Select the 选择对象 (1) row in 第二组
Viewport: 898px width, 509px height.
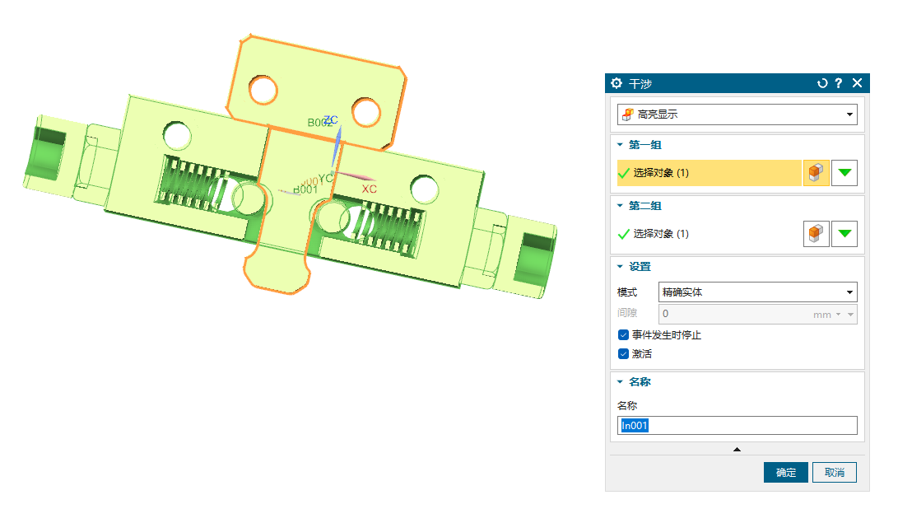[706, 234]
